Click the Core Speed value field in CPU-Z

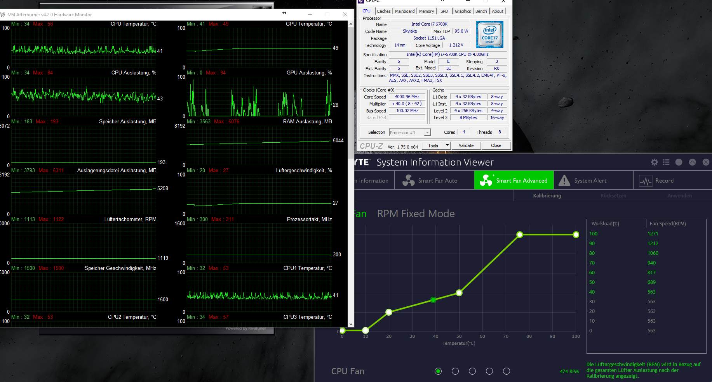(x=407, y=97)
